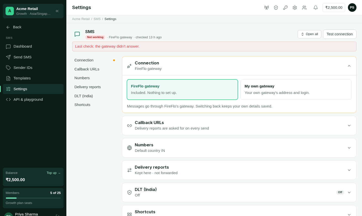
Task: Select Settings sidebar item
Action: click(x=33, y=89)
